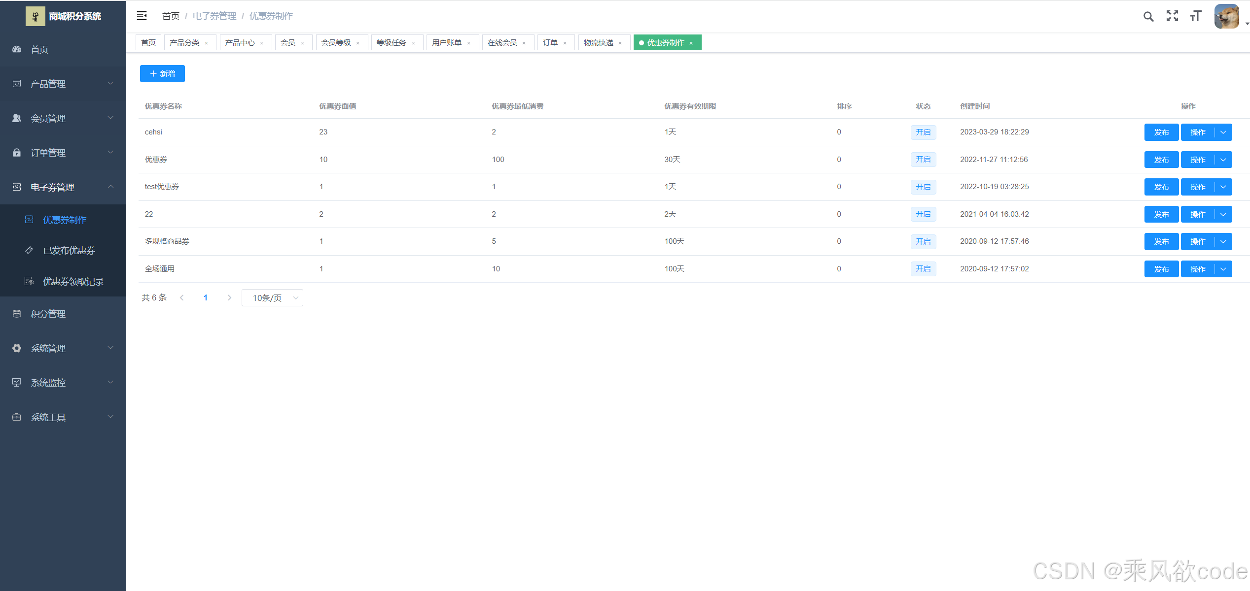Click 发布 button for 优惠券 row
This screenshot has height=591, width=1250.
click(x=1161, y=160)
